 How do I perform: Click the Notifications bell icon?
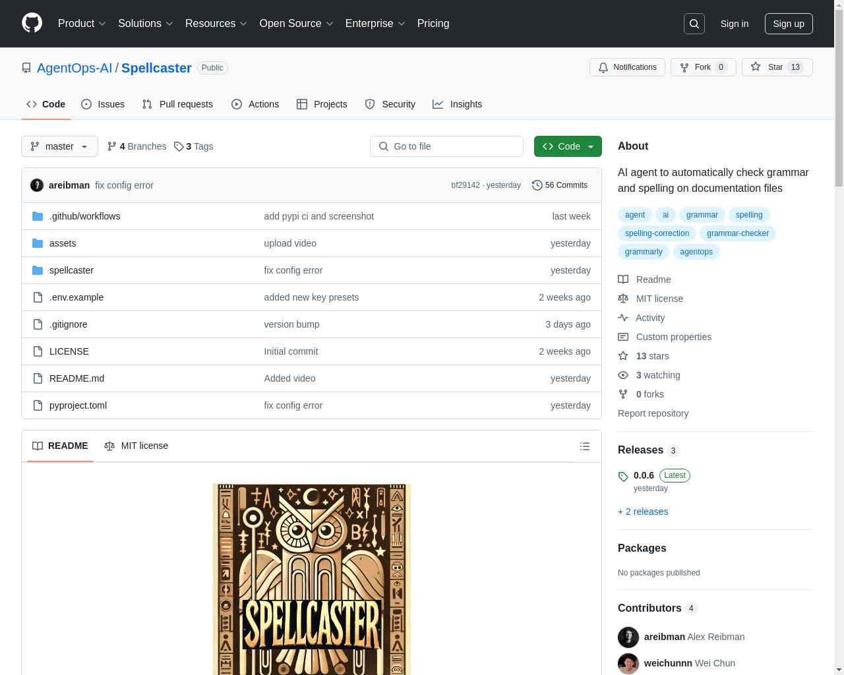pos(603,67)
